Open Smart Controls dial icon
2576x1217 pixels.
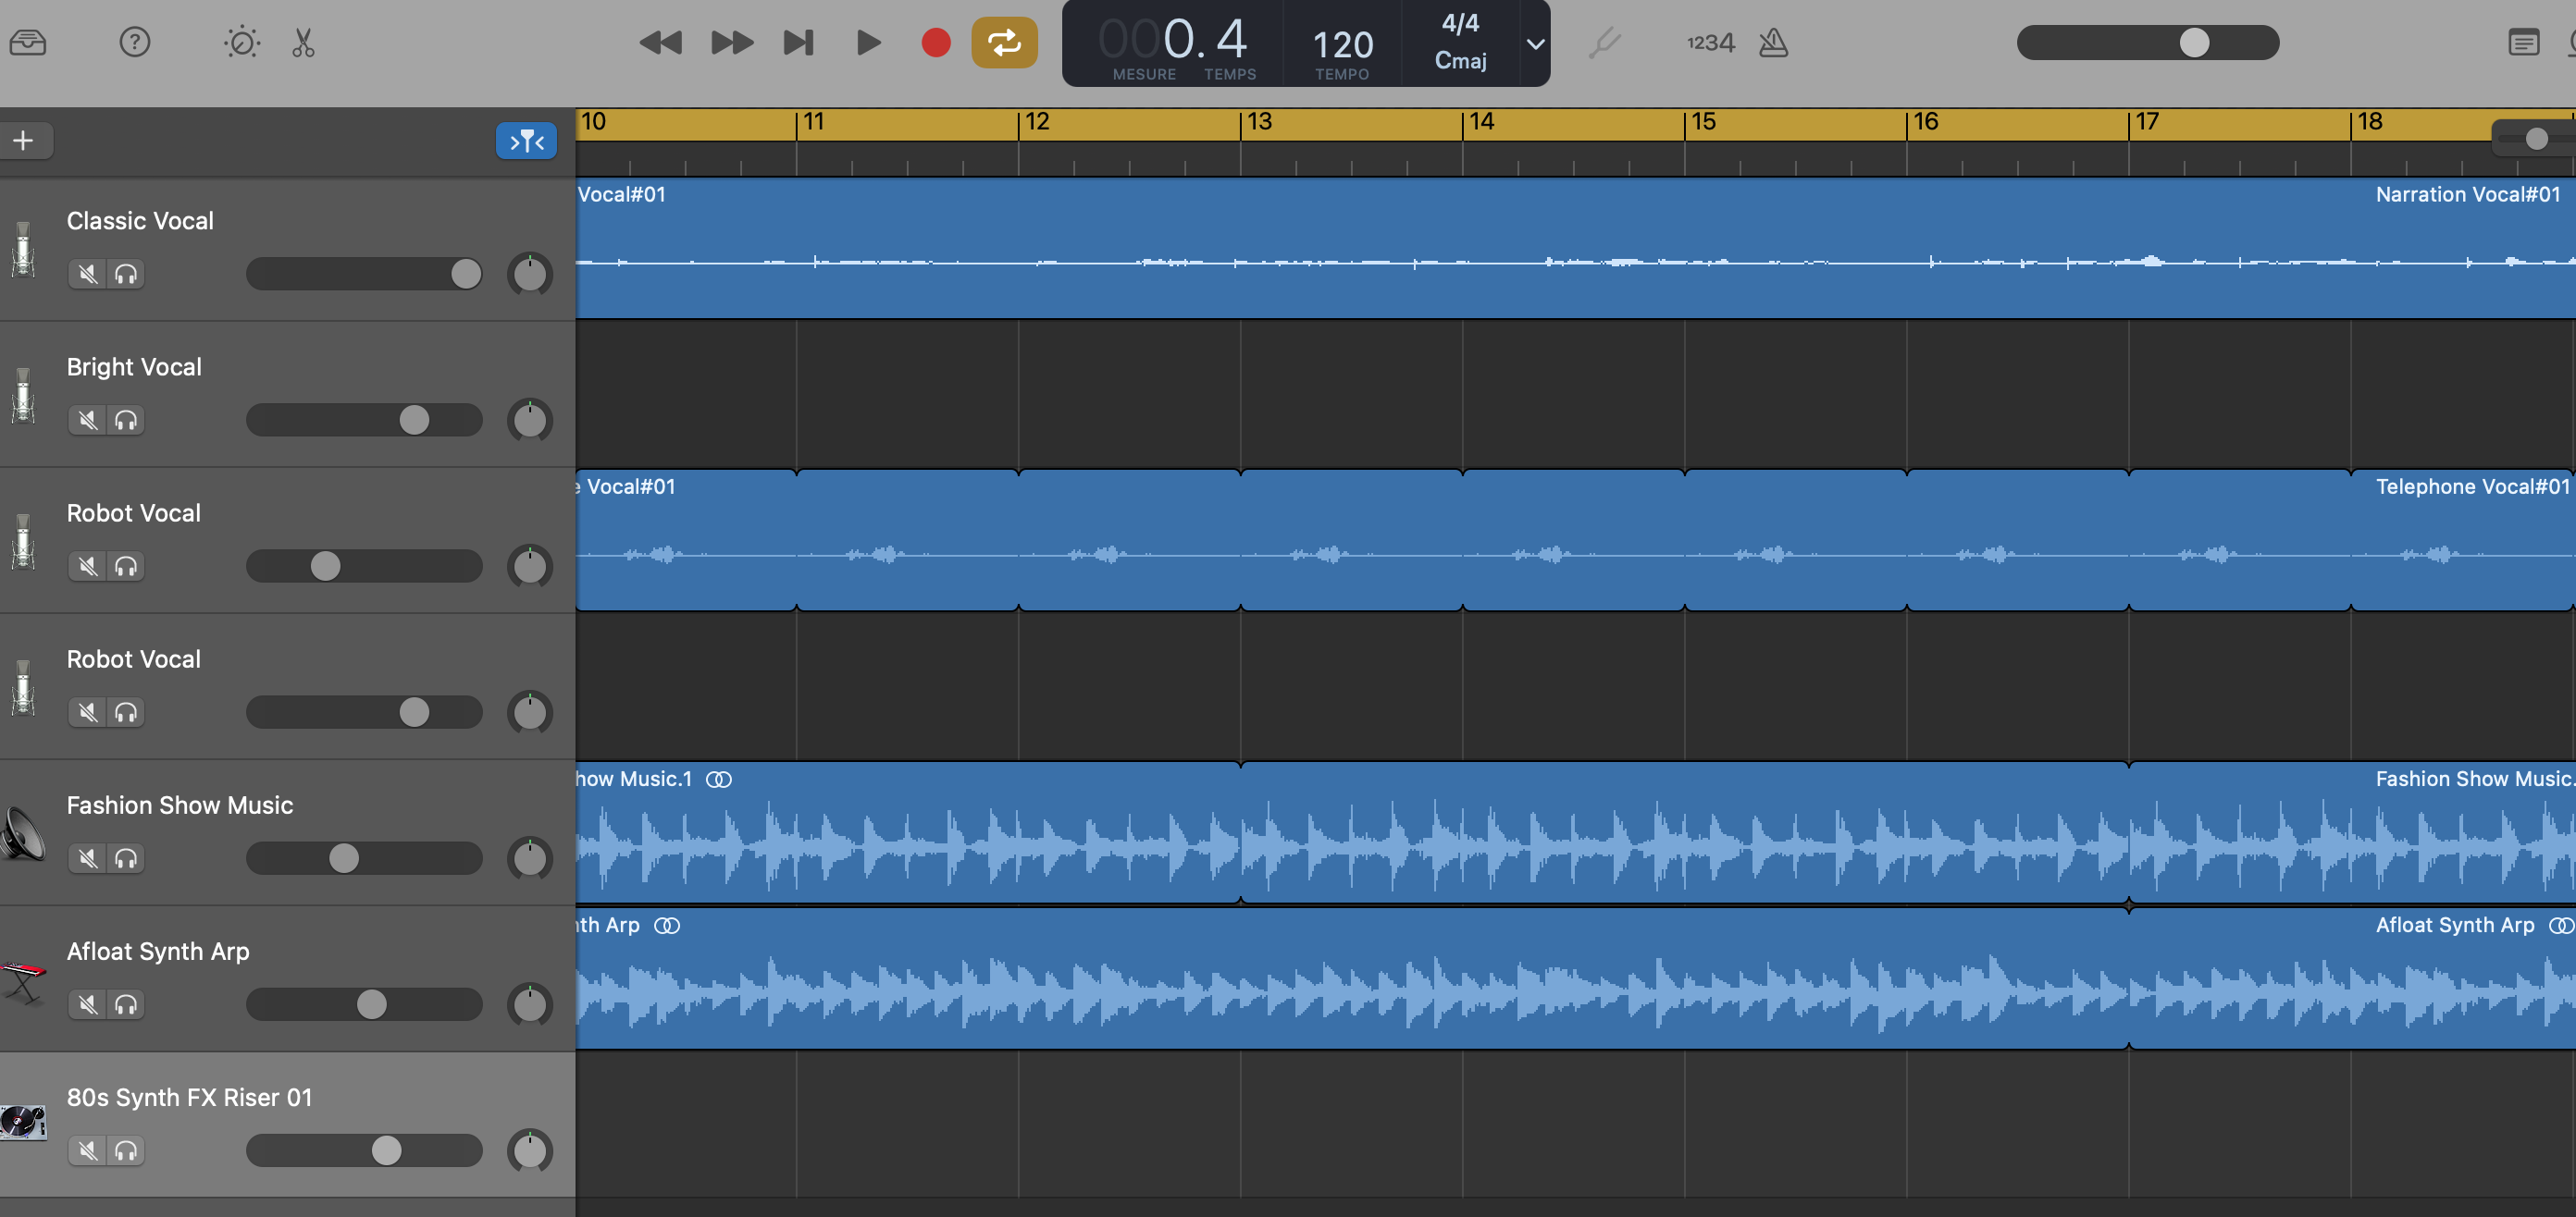click(x=241, y=43)
